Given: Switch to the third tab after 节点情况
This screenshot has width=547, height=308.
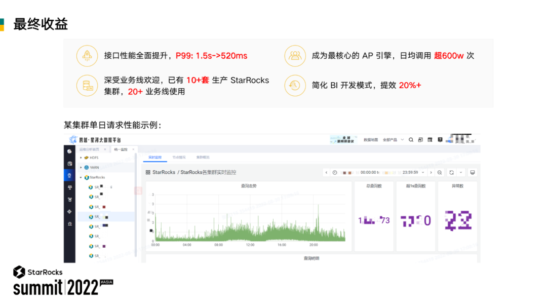Looking at the screenshot, I should 203,158.
